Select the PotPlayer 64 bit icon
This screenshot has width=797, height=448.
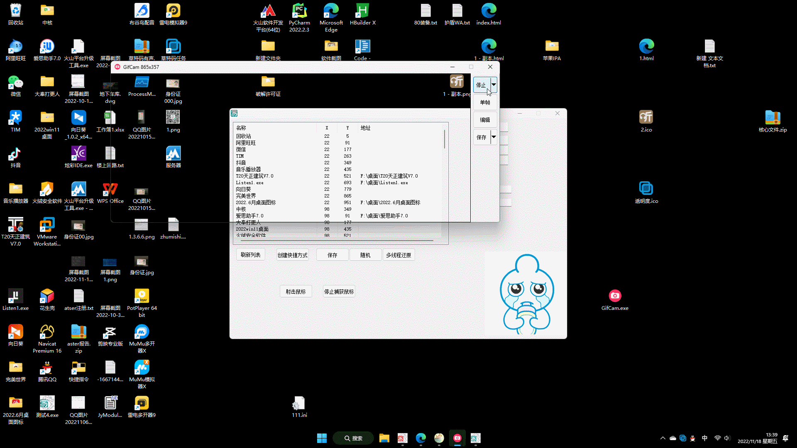click(142, 296)
